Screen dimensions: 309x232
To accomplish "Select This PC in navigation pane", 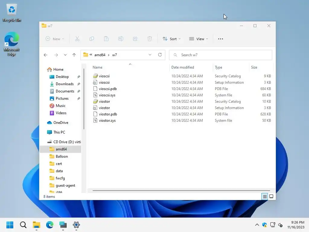I will 56,132.
